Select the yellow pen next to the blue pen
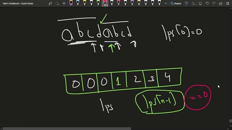Screen dimensions: 232x130 [x=84, y=3]
